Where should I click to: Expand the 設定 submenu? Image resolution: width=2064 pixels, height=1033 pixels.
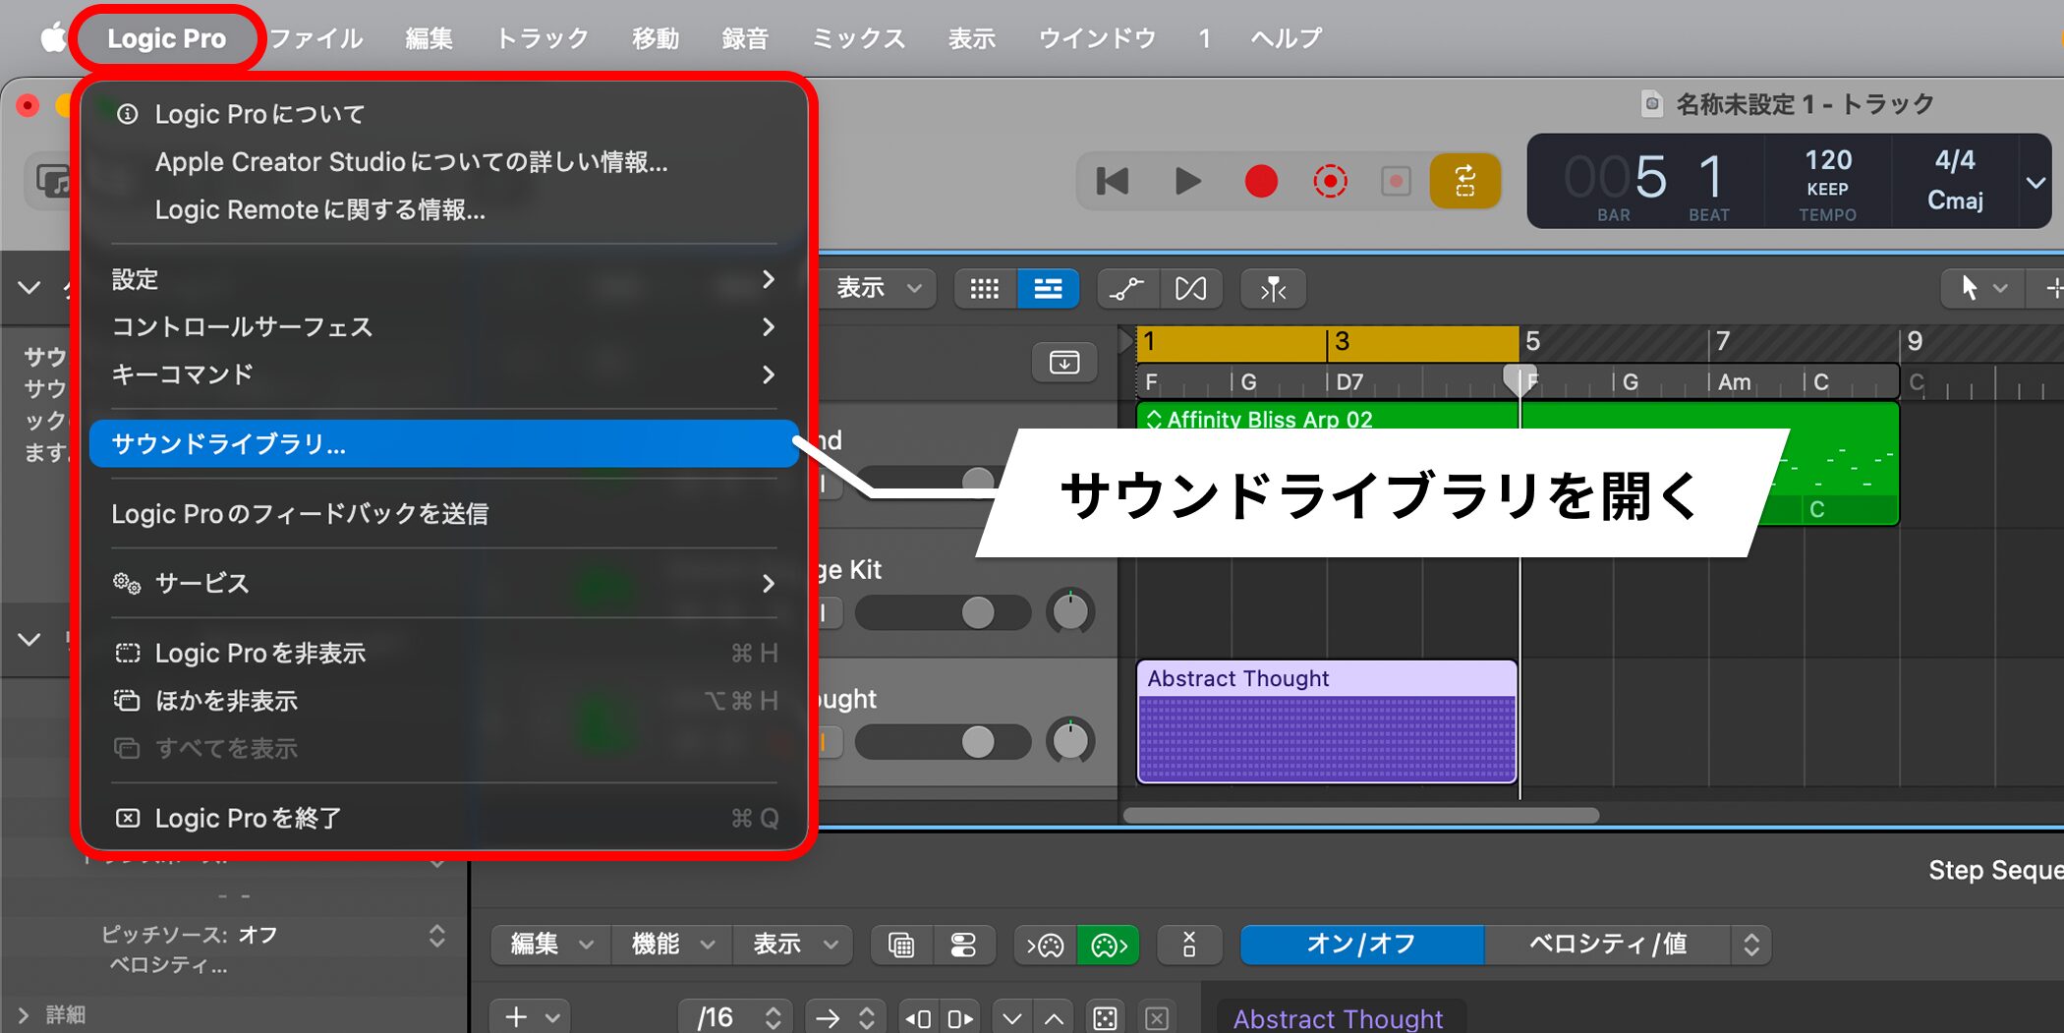pyautogui.click(x=443, y=280)
